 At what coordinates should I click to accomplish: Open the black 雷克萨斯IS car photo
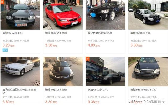click(106, 15)
